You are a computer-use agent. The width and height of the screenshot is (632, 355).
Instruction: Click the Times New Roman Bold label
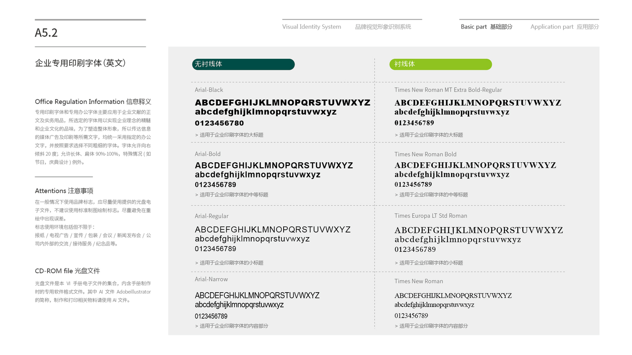[426, 154]
